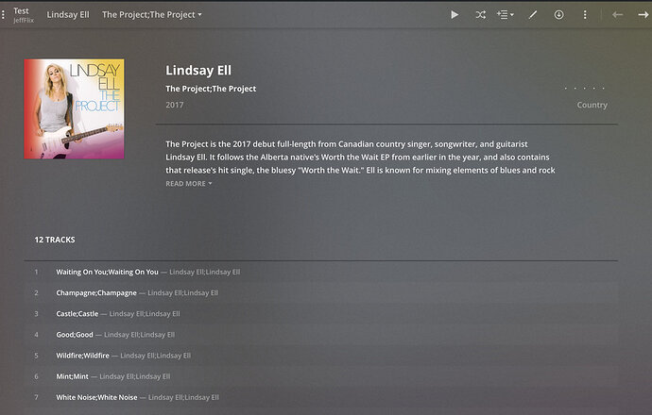Open the Country genre link
The image size is (652, 415).
pyautogui.click(x=592, y=105)
